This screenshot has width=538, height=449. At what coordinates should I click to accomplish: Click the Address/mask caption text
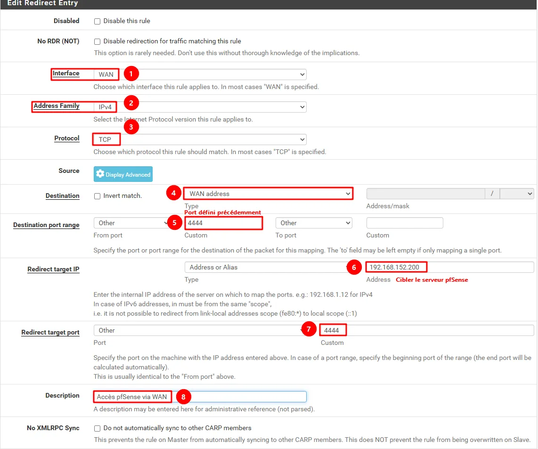(388, 206)
